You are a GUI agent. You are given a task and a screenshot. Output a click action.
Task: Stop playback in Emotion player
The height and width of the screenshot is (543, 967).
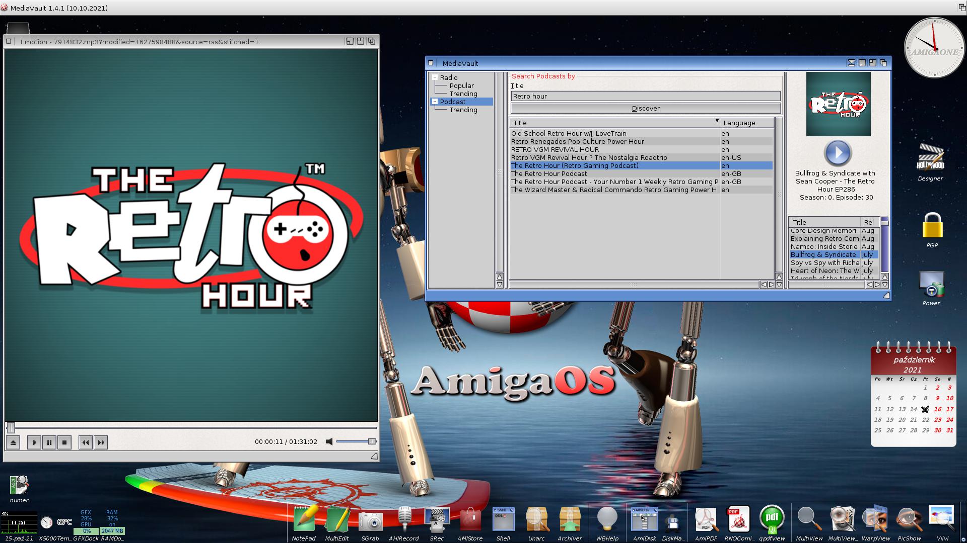coord(64,442)
